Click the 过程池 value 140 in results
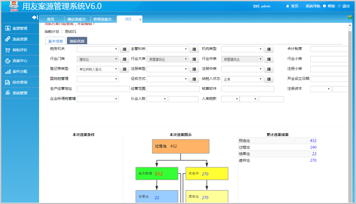 313,147
